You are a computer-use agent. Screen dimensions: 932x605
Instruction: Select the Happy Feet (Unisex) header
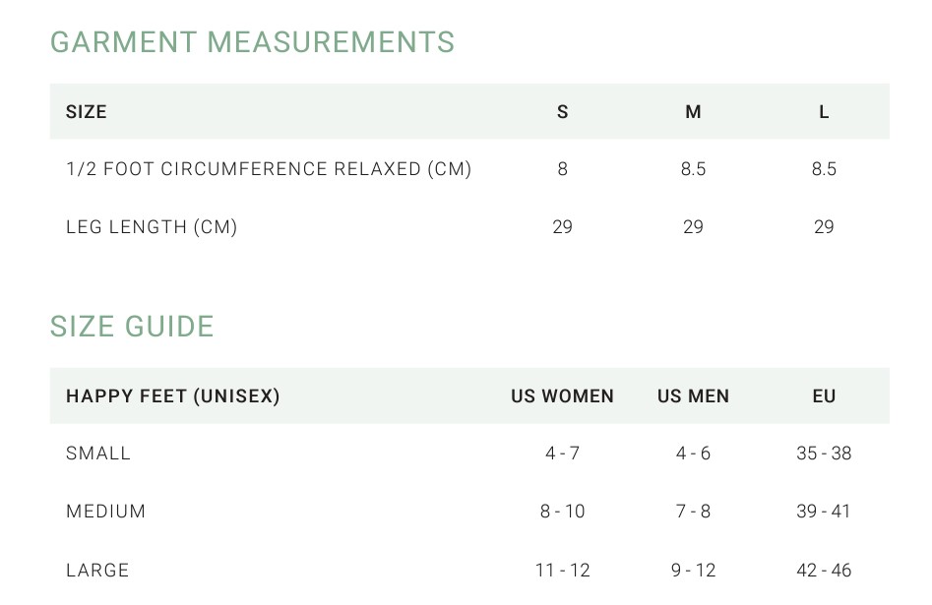pos(173,396)
